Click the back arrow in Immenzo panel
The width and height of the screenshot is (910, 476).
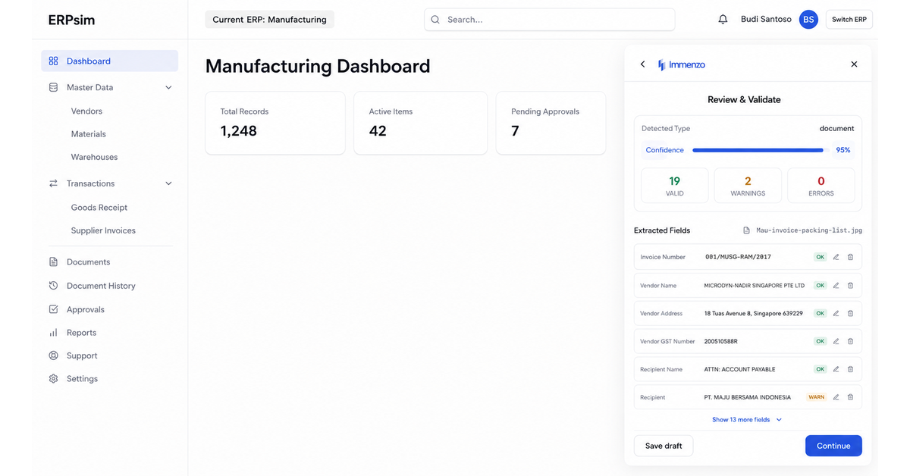click(x=642, y=64)
